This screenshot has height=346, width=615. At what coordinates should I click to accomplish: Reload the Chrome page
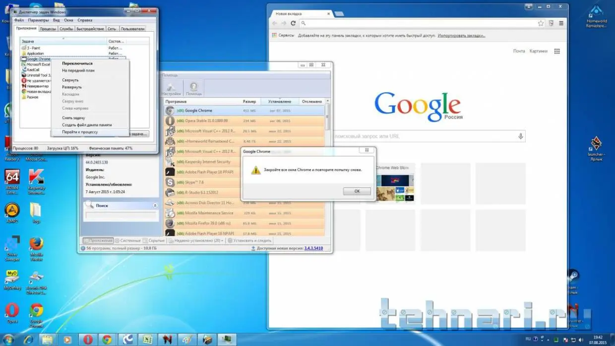coord(293,23)
